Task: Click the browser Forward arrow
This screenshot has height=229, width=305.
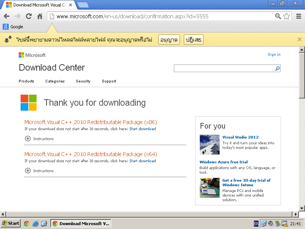Action: click(18, 16)
